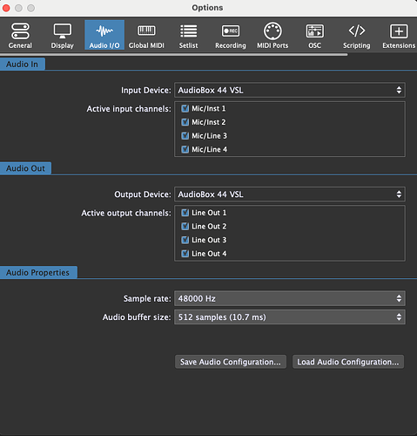Image resolution: width=417 pixels, height=436 pixels.
Task: Disable the Line Out 2 output channel
Action: click(185, 226)
